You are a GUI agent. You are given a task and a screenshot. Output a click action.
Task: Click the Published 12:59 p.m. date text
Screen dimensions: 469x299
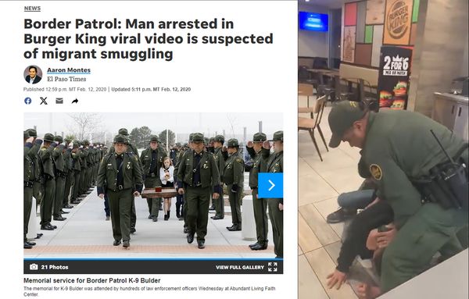tap(65, 89)
